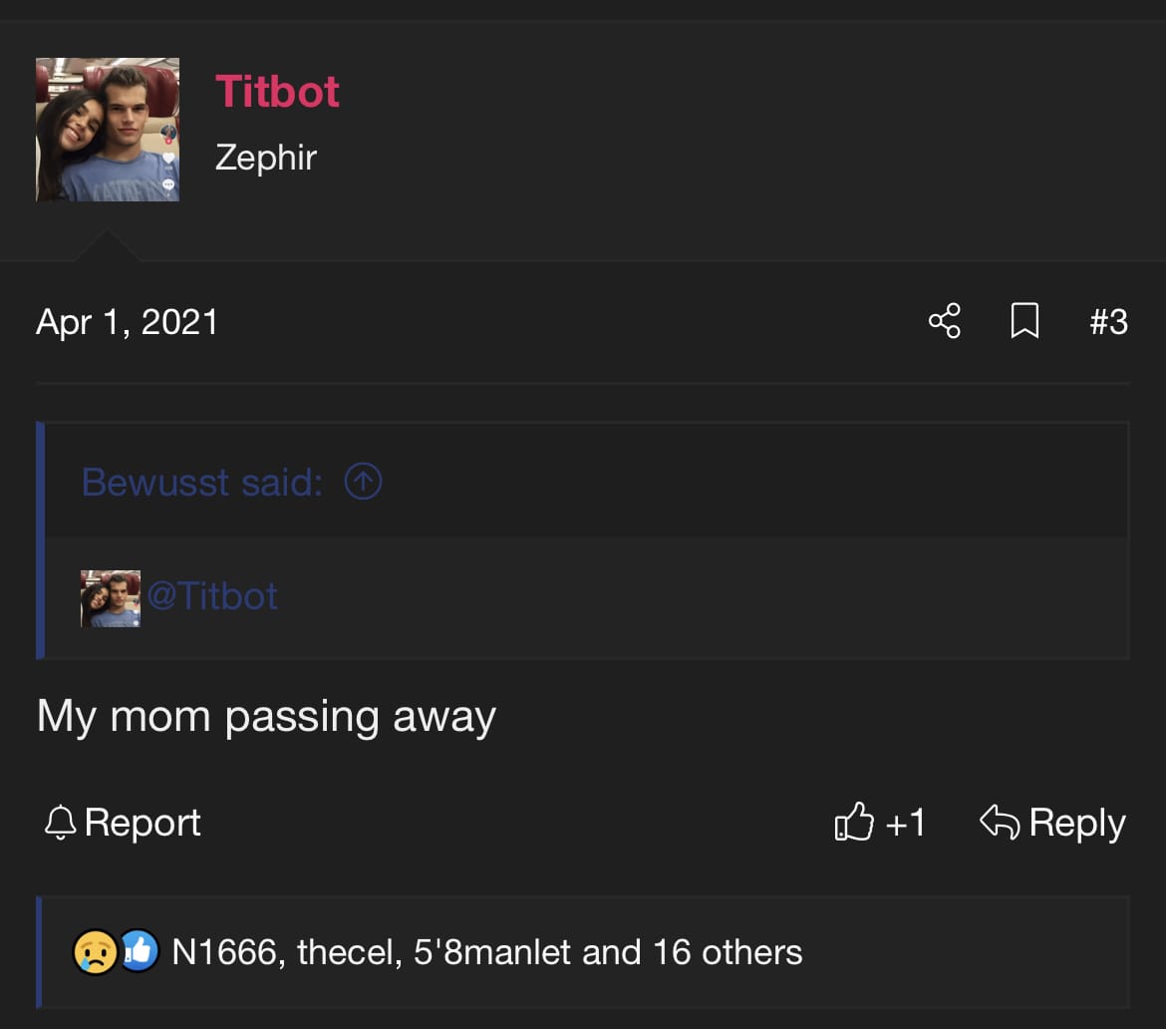1166x1029 pixels.
Task: Click the thumbs-up +1 like icon
Action: coord(854,824)
